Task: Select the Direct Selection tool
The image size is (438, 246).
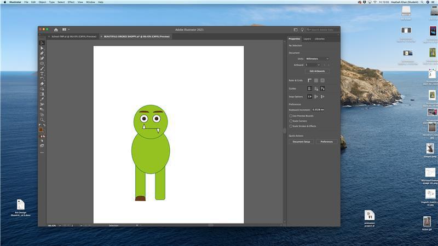Action: [42, 48]
